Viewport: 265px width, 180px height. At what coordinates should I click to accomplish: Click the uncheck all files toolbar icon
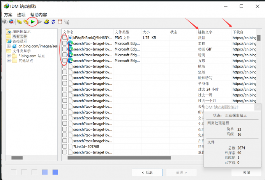(26, 22)
